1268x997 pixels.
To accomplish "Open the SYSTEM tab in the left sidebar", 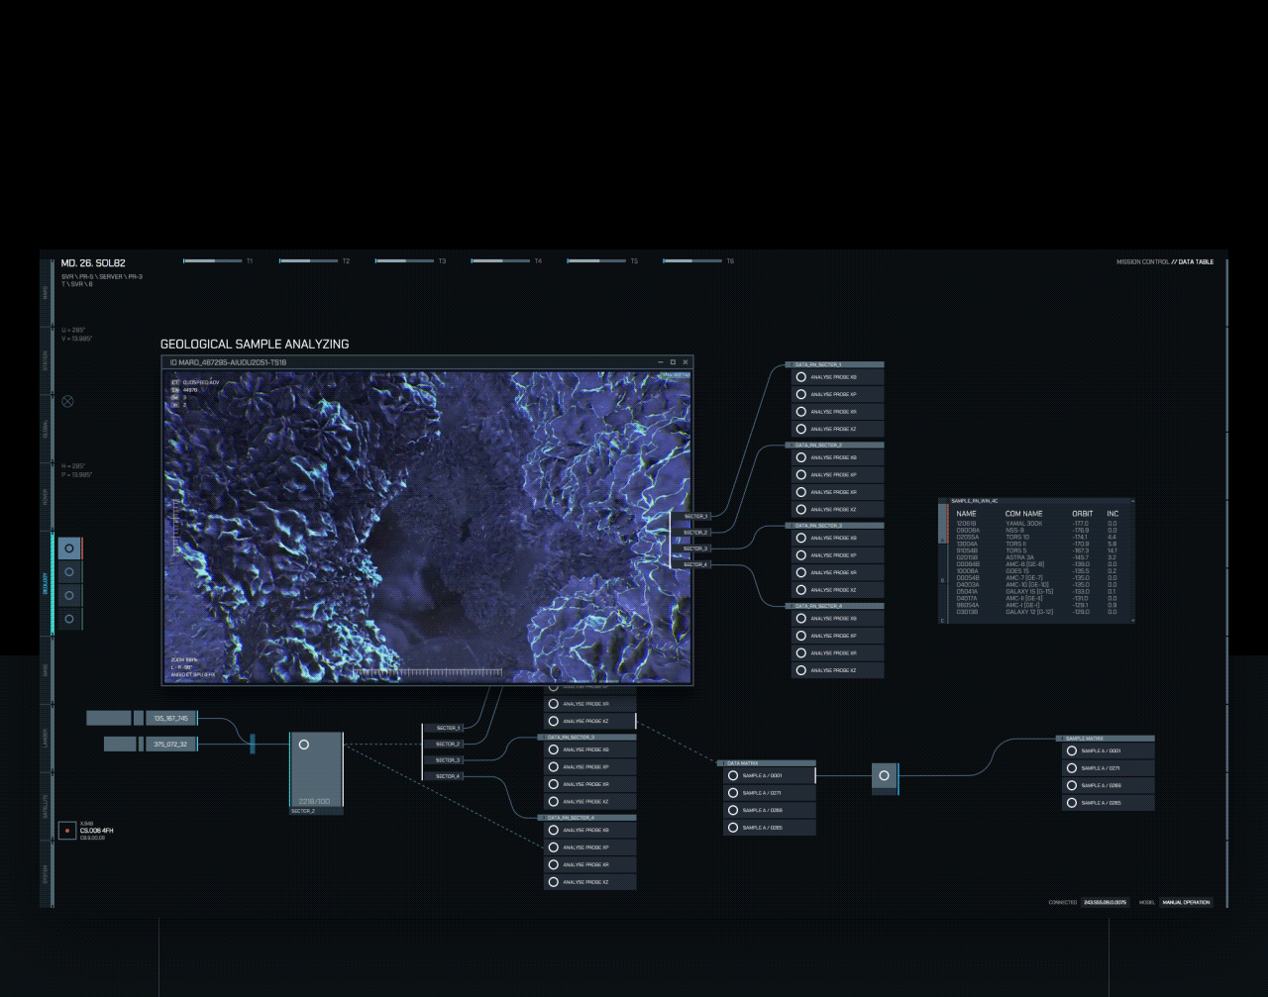I will [45, 874].
